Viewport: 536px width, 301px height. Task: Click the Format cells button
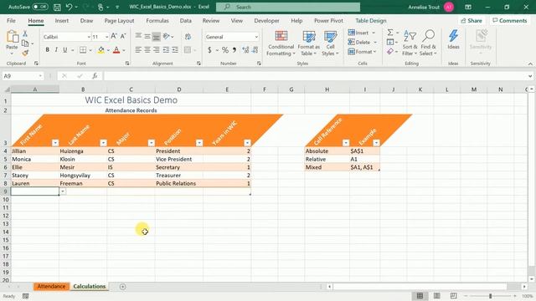tap(362, 52)
